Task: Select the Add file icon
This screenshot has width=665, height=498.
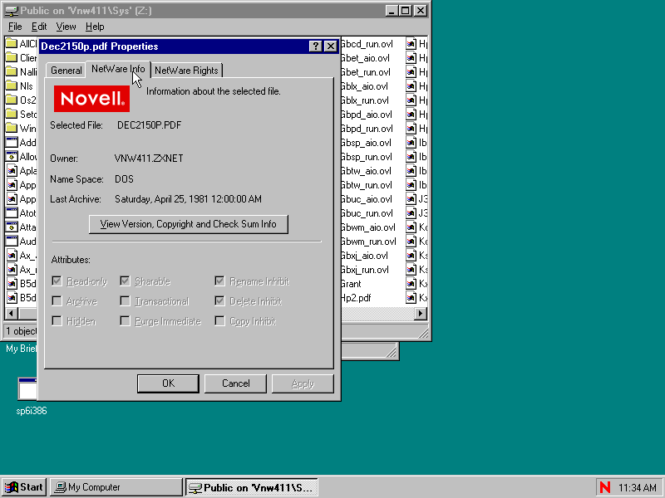Action: tap(12, 142)
